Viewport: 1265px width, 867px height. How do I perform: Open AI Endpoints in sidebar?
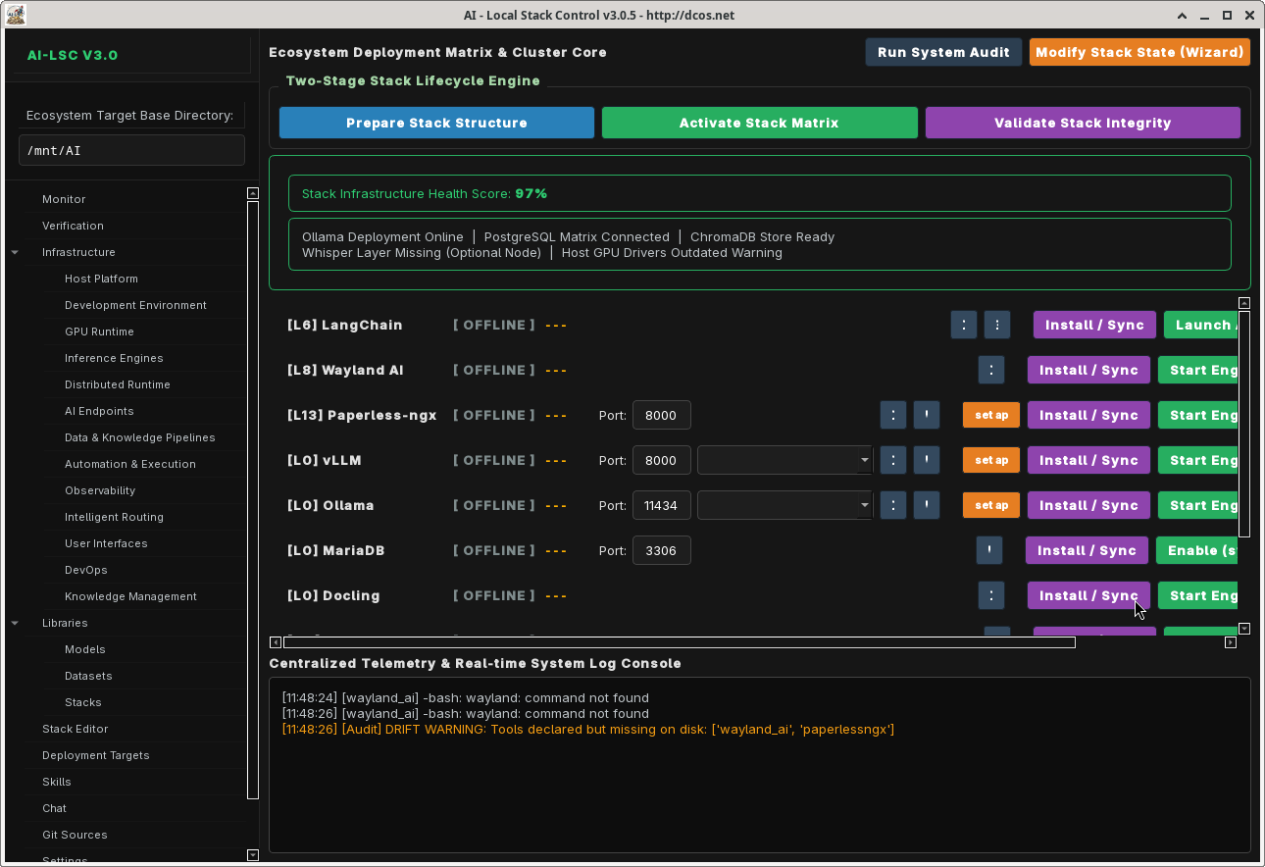click(x=99, y=411)
